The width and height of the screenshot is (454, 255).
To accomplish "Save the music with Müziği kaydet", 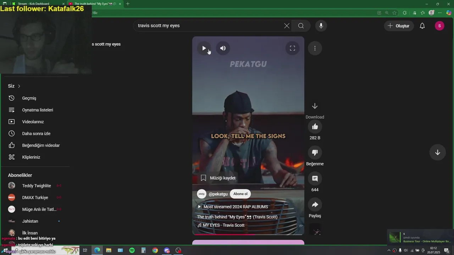I will tap(218, 178).
